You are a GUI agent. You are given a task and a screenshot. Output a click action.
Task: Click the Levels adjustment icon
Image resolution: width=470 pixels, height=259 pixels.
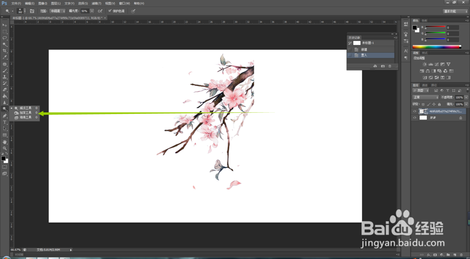[431, 64]
